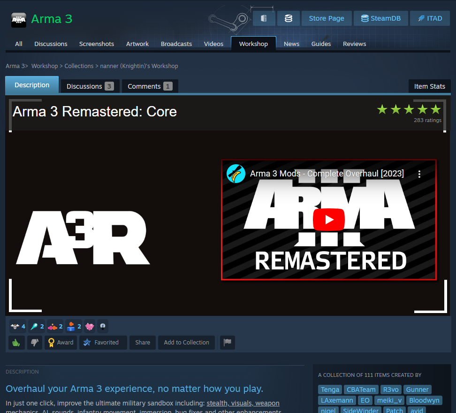The height and width of the screenshot is (413, 456).
Task: Click the A3R logo image
Action: [83, 237]
